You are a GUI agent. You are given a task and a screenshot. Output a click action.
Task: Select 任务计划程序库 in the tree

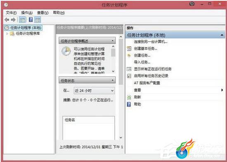click(x=28, y=33)
